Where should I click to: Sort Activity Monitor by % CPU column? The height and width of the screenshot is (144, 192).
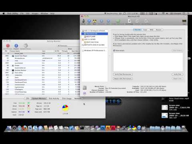57,51
